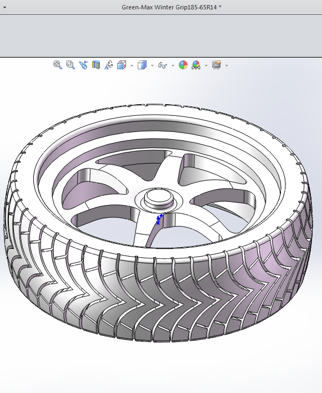Expand View Orientation dropdown arrow
This screenshot has height=393, width=322.
click(132, 65)
